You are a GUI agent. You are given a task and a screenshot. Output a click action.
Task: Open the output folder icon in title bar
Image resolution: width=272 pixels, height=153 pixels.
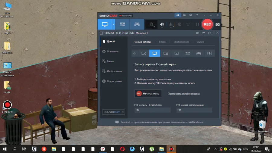point(184,15)
